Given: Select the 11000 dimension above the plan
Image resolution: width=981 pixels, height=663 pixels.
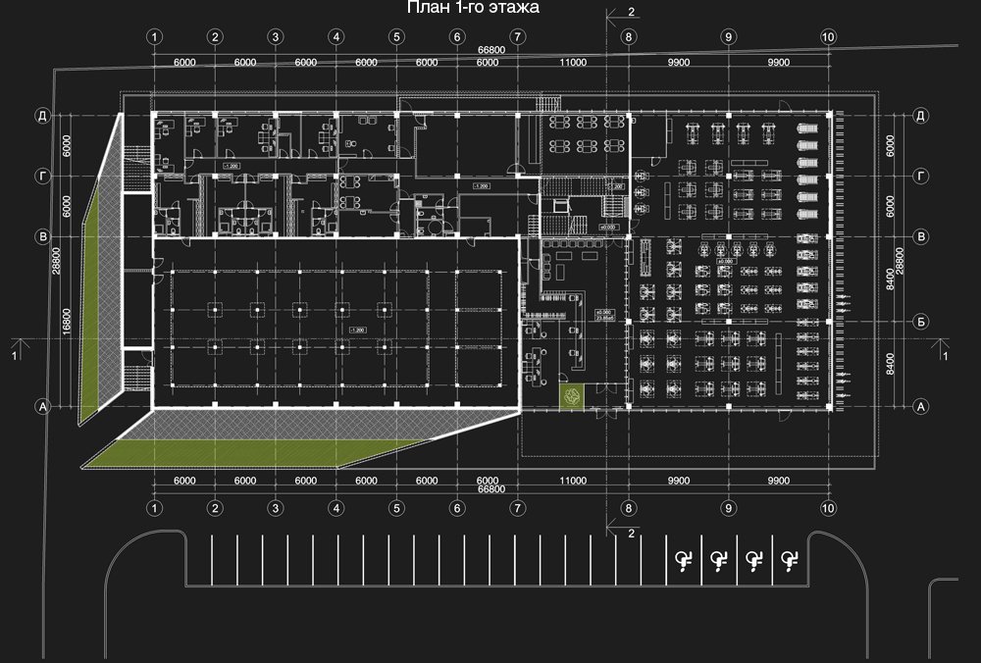Looking at the screenshot, I should pyautogui.click(x=572, y=63).
